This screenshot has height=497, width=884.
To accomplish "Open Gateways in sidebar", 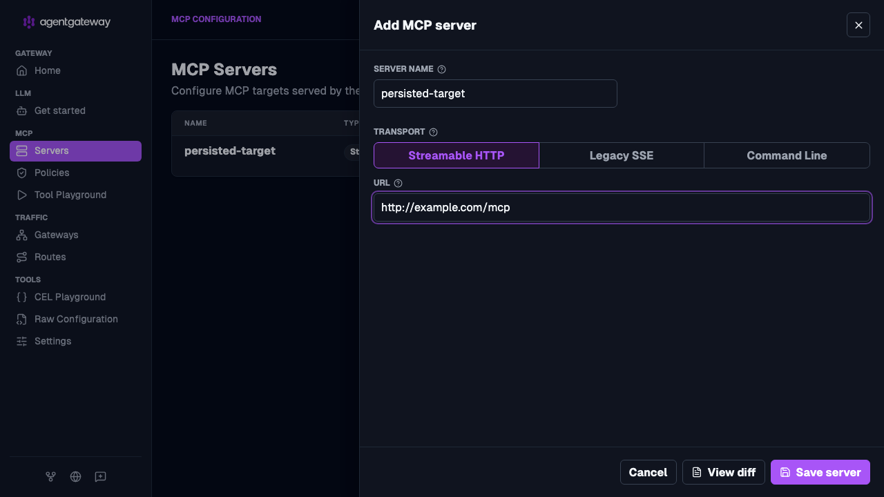I will pyautogui.click(x=75, y=235).
